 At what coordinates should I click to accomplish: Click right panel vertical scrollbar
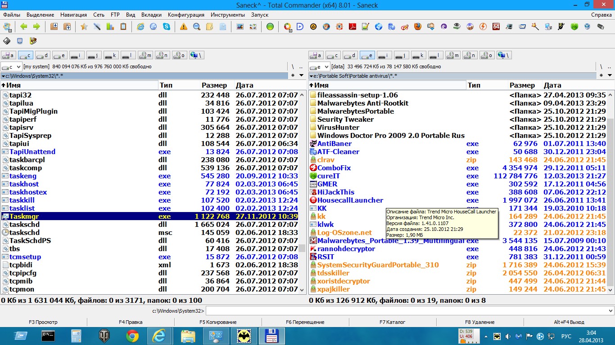[610, 192]
